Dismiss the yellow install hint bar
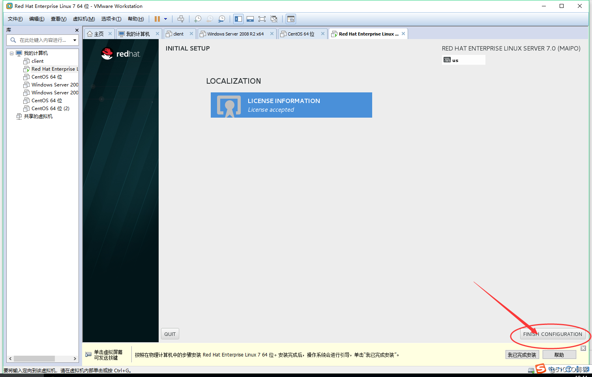 583,348
